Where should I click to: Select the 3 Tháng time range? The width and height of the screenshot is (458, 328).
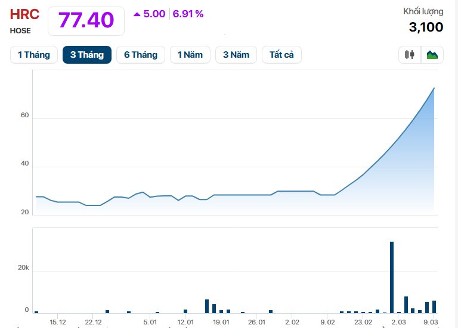click(87, 55)
